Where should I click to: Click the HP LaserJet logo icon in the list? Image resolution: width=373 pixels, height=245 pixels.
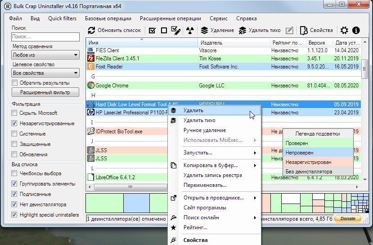click(x=90, y=113)
